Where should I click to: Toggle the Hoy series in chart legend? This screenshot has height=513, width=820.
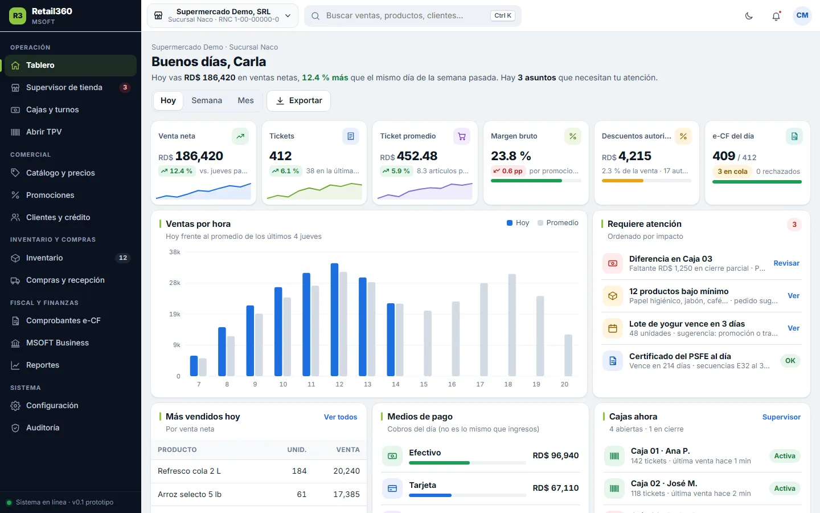click(518, 223)
